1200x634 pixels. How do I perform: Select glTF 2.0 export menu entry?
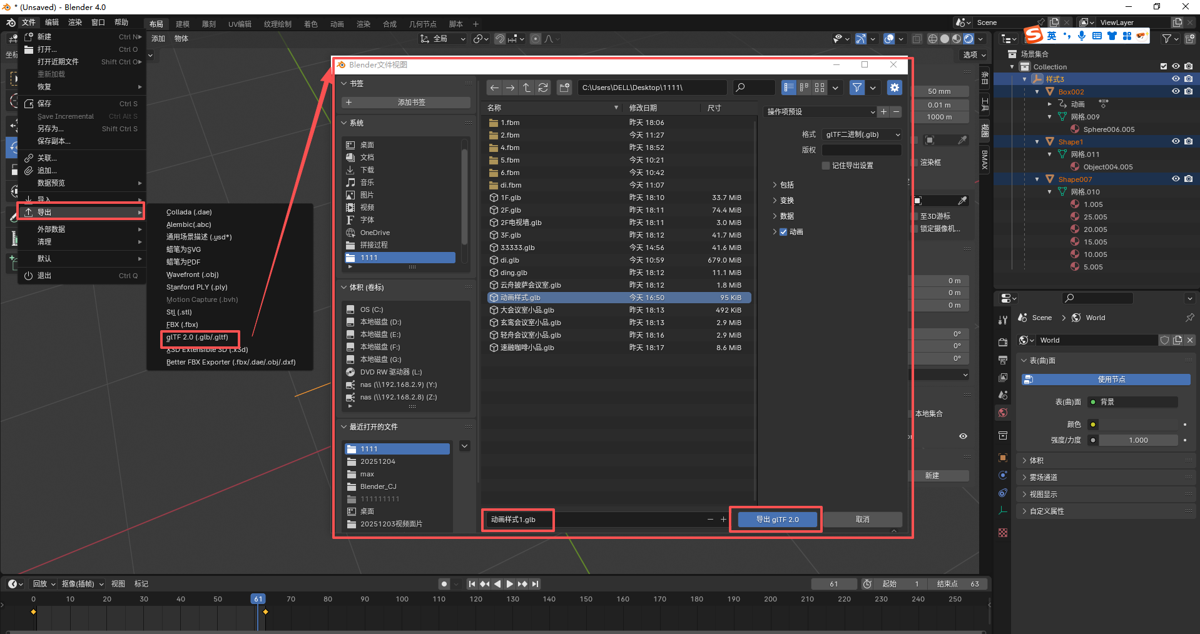[x=197, y=338]
